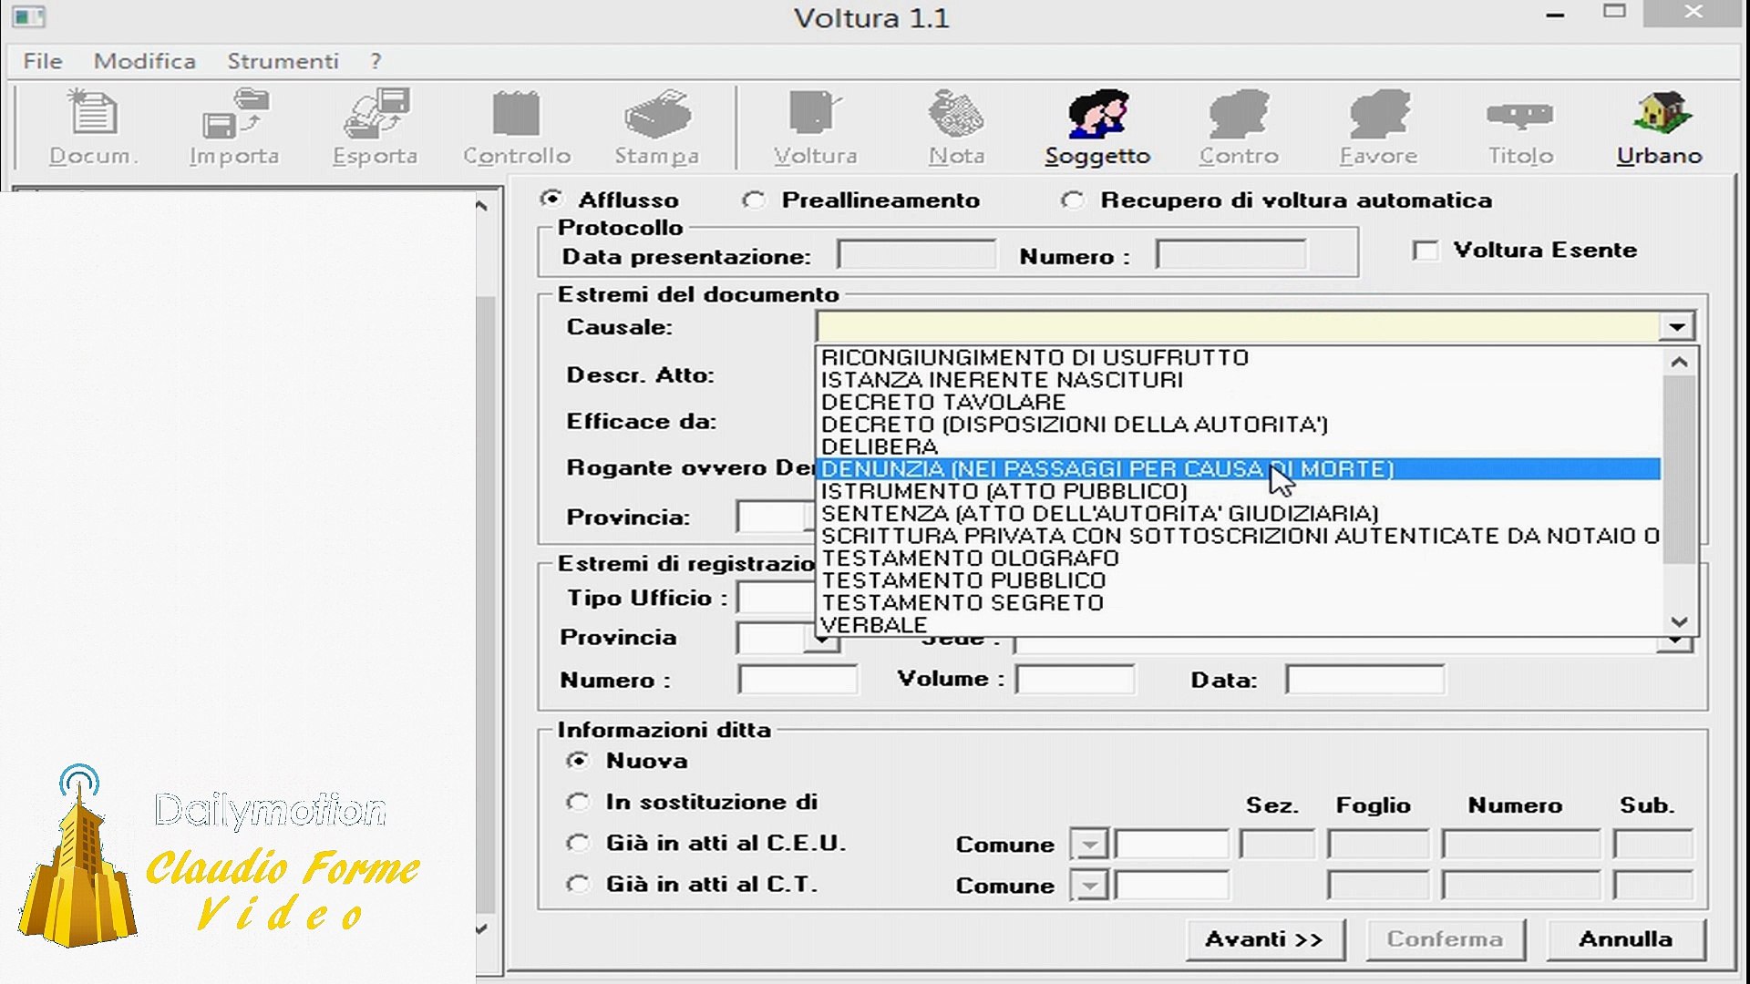Click the Volume input field
The image size is (1750, 984).
[1075, 680]
